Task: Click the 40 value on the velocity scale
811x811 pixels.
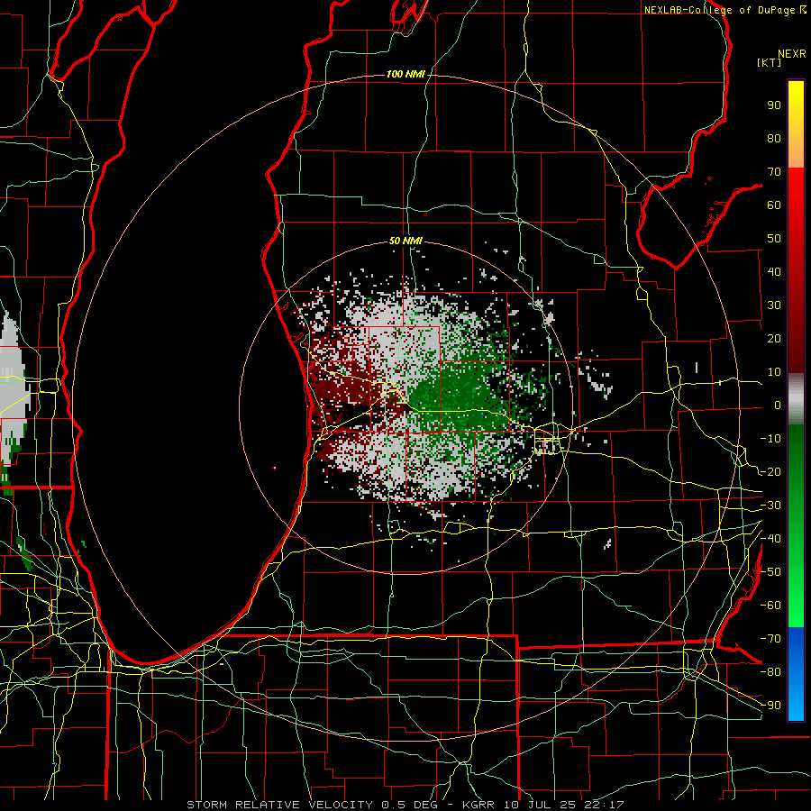Action: pos(774,272)
